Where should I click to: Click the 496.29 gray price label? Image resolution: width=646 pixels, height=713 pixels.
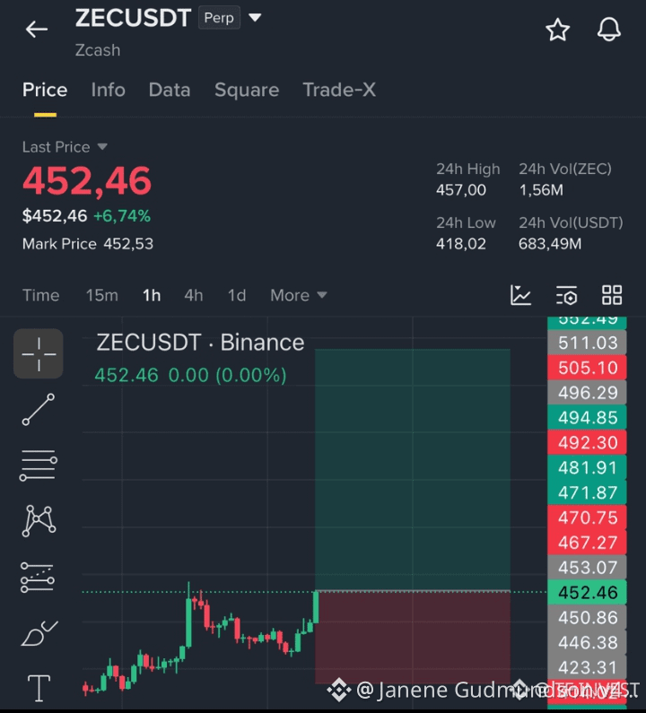[588, 393]
